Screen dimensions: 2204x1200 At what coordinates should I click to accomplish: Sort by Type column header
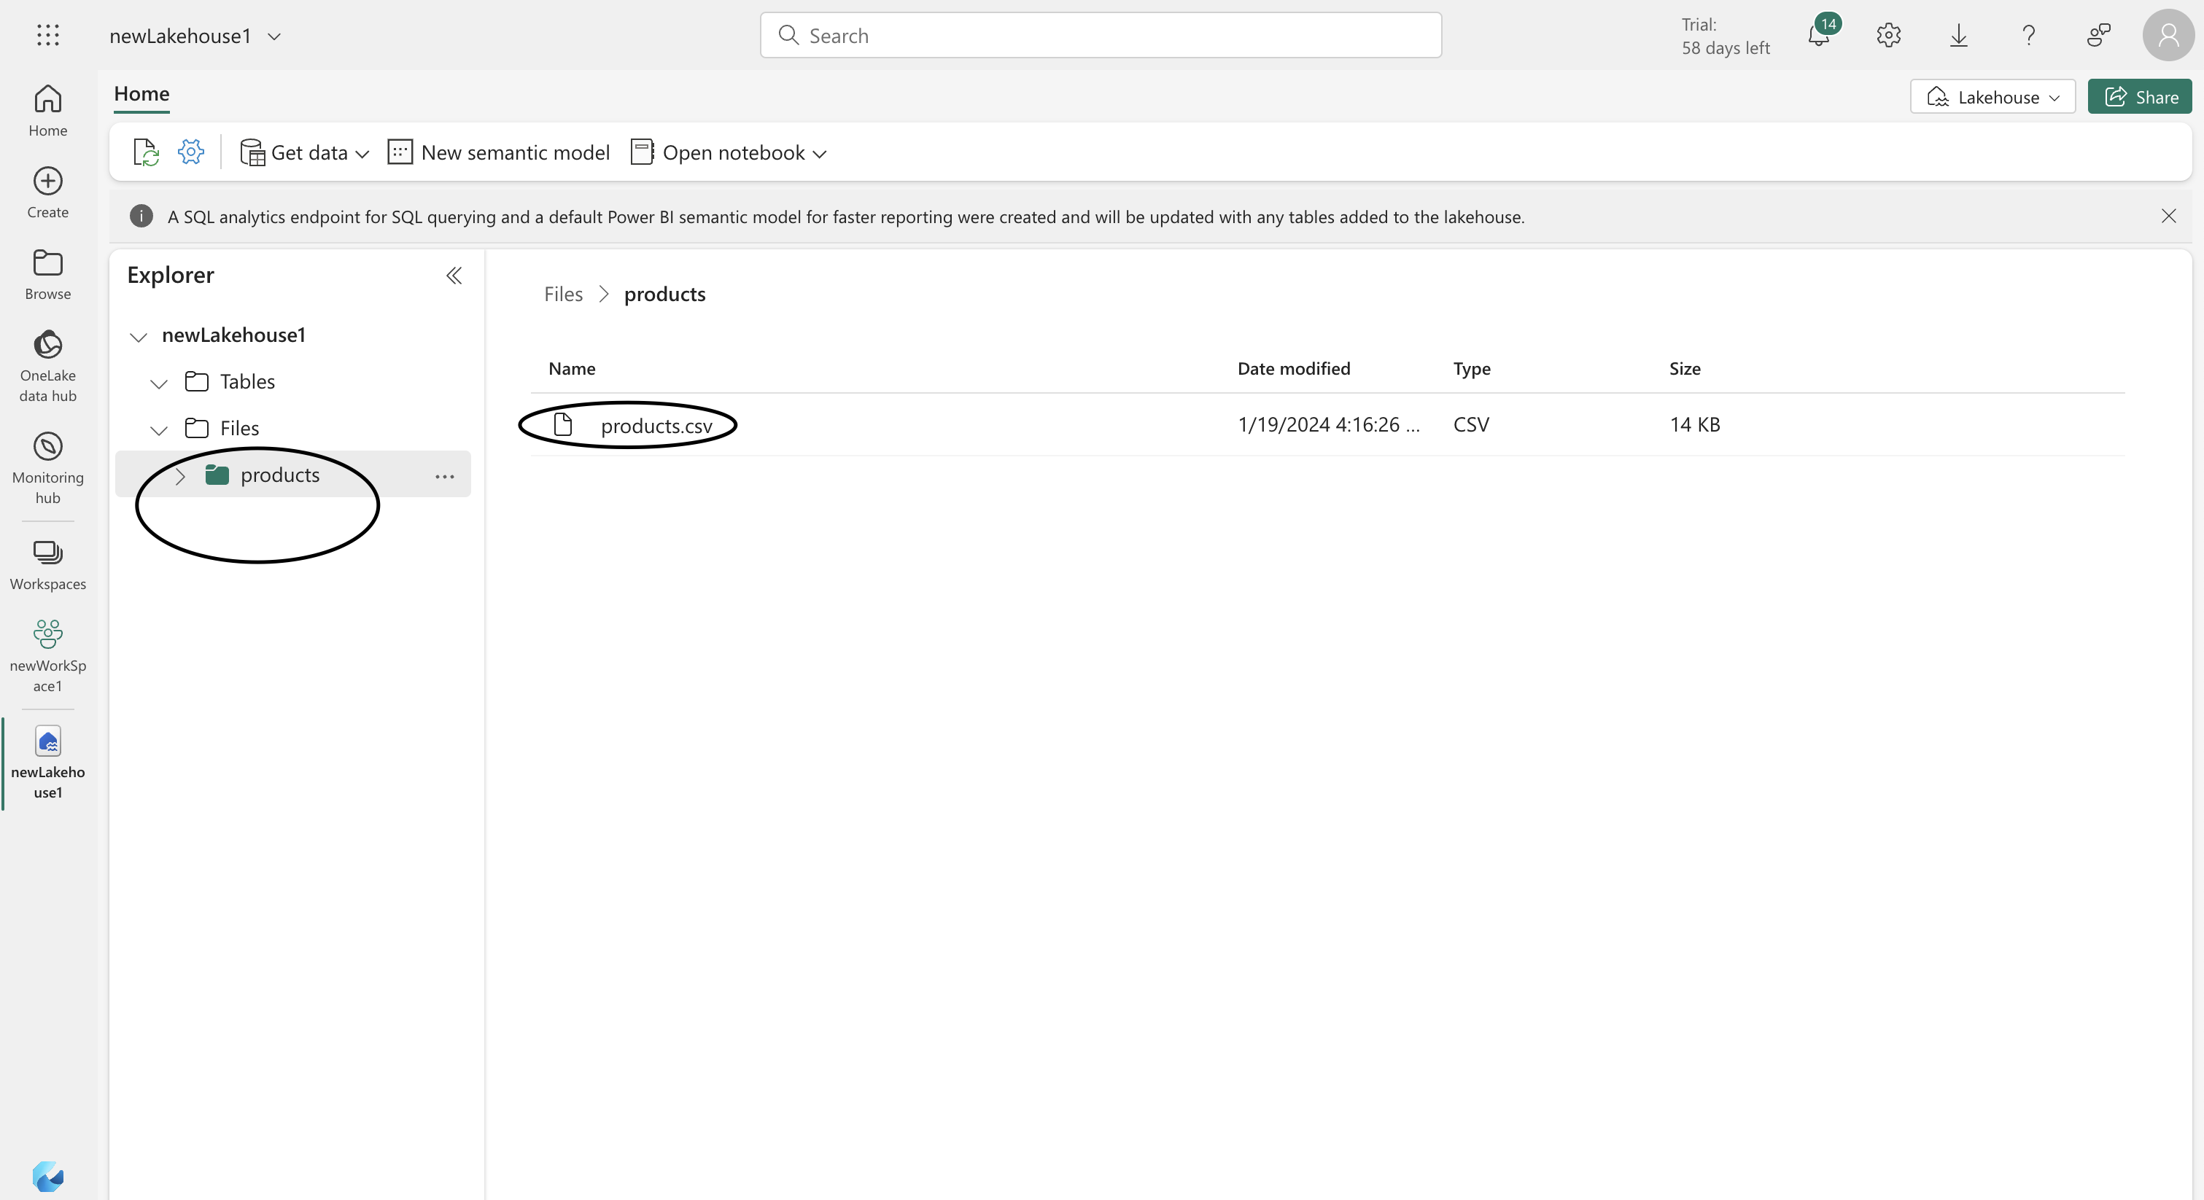coord(1472,369)
